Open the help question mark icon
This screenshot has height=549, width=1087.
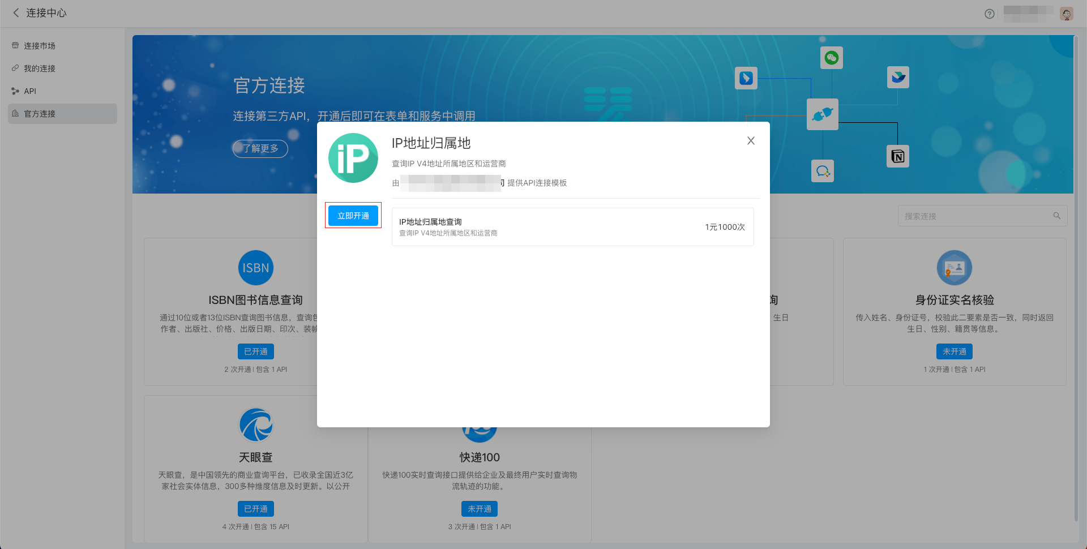click(x=989, y=14)
